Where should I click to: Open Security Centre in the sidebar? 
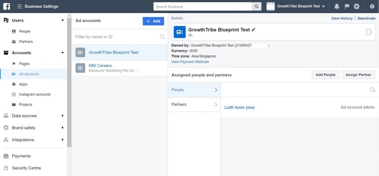click(26, 168)
